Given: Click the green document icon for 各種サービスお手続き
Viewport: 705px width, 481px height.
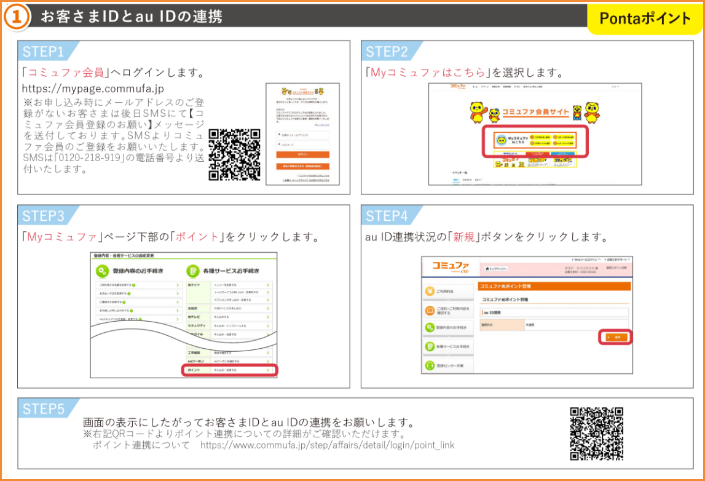Looking at the screenshot, I should pos(193,271).
